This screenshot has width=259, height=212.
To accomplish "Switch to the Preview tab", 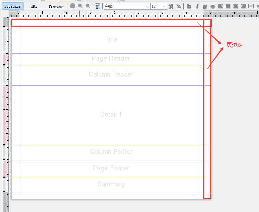I will coord(56,6).
